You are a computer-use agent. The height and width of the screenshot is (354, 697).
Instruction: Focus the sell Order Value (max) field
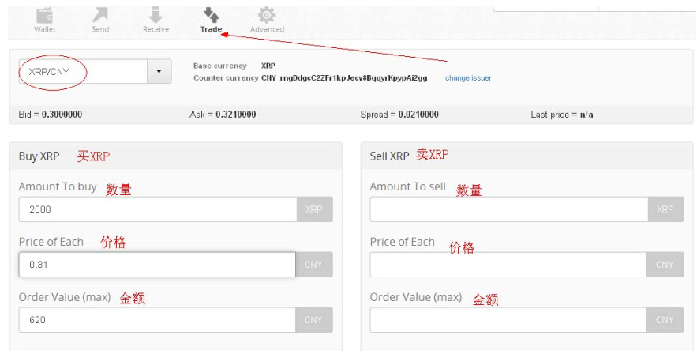508,320
